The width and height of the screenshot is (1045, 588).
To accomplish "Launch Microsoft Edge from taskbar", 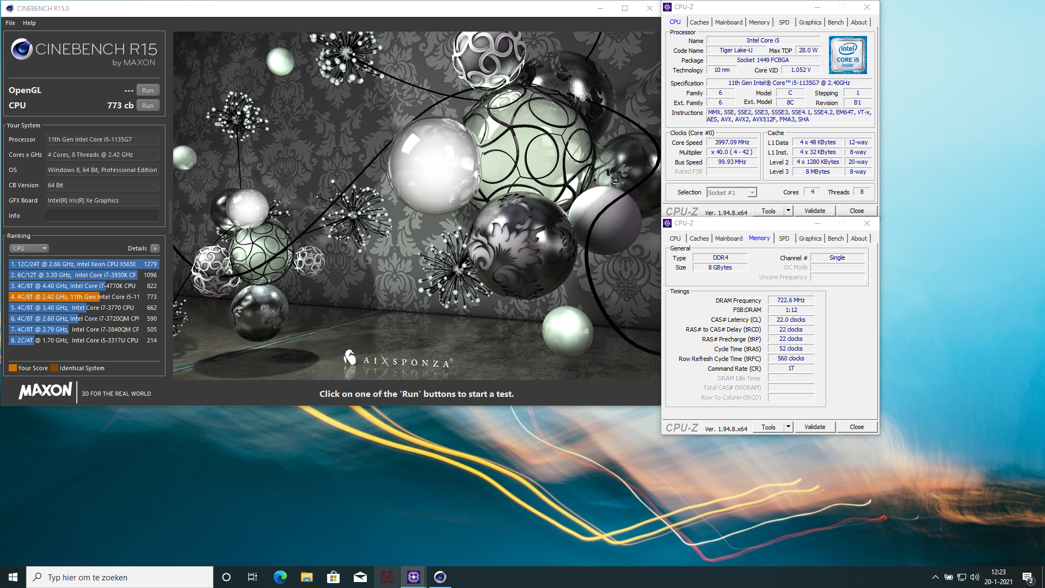I will (x=280, y=577).
